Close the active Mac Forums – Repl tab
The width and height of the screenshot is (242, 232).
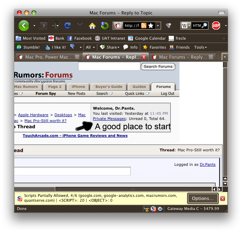point(144,57)
